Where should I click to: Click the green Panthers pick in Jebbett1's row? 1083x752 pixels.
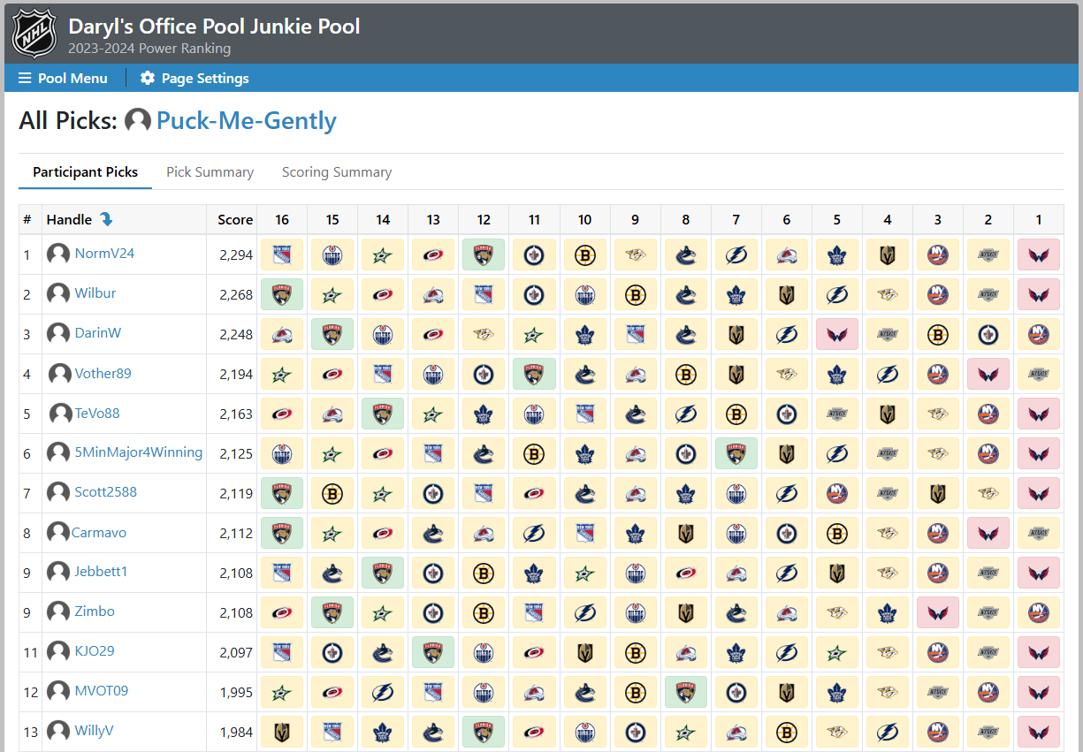(383, 573)
